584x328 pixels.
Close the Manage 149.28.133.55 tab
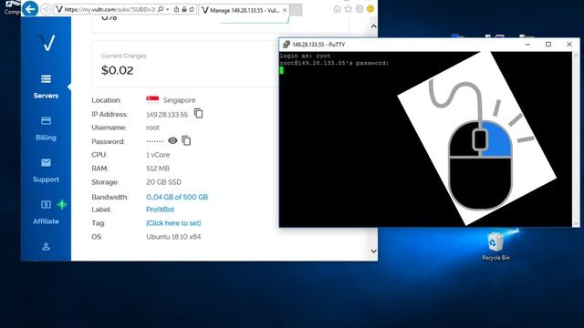(x=285, y=10)
